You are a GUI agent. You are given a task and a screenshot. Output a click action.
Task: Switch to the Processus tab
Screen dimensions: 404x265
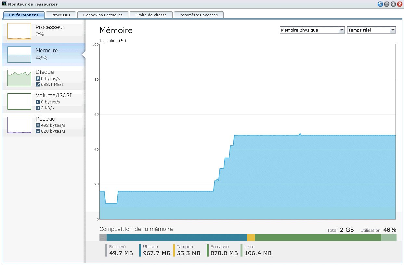pyautogui.click(x=61, y=15)
